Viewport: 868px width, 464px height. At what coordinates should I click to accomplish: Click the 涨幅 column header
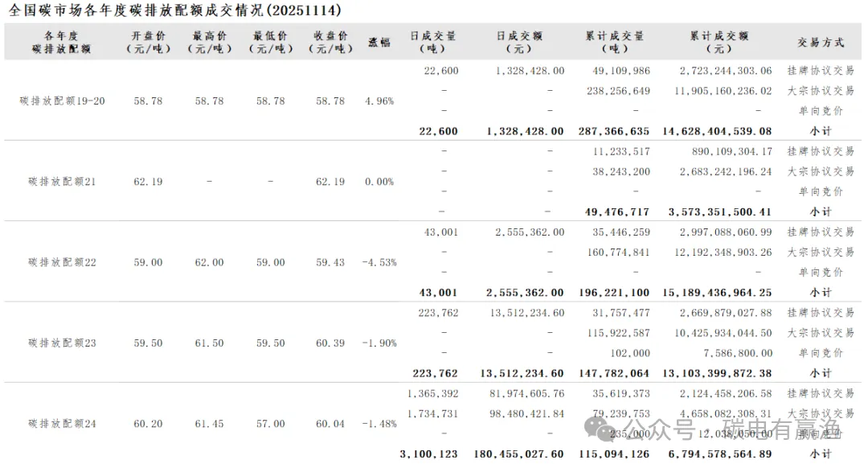(x=379, y=42)
